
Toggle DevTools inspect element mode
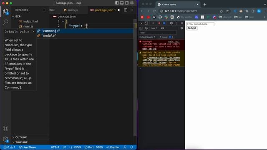click(141, 23)
